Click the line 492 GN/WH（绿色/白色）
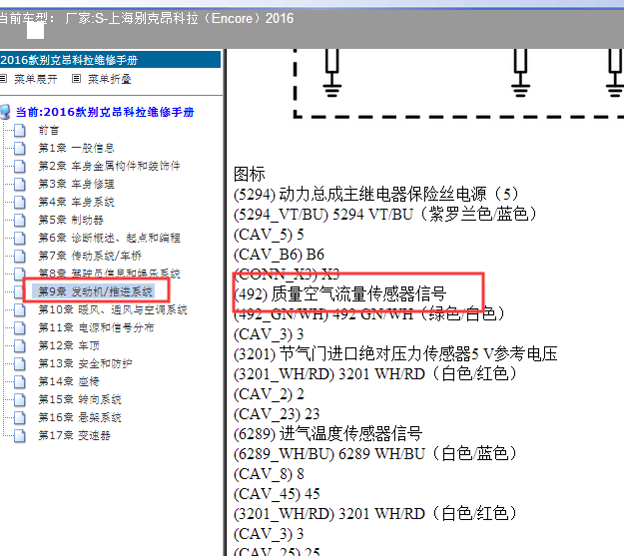 [x=368, y=313]
